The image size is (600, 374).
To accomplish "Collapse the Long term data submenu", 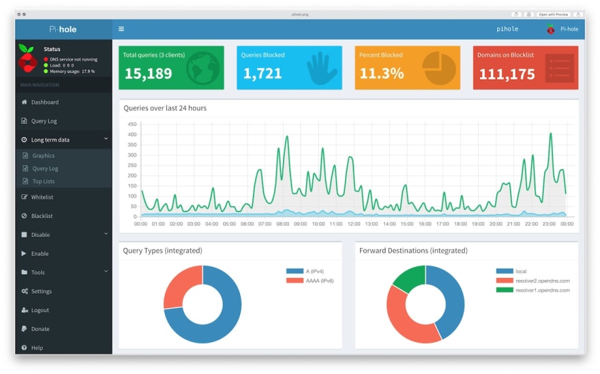I will [106, 139].
